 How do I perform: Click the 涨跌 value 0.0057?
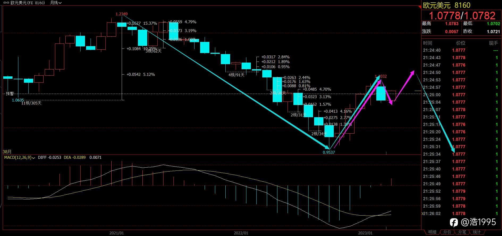coord(452,32)
